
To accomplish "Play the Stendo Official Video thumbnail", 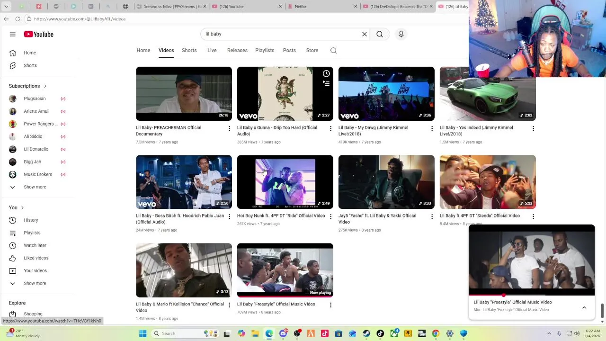I will 488,182.
